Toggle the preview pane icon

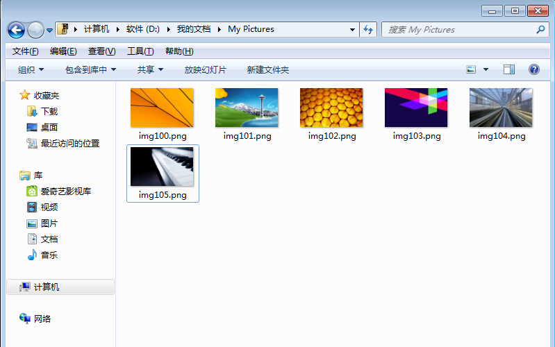point(509,69)
